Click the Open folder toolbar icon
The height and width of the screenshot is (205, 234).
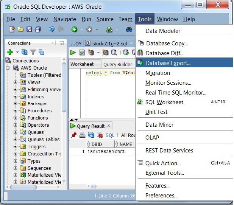point(20,30)
